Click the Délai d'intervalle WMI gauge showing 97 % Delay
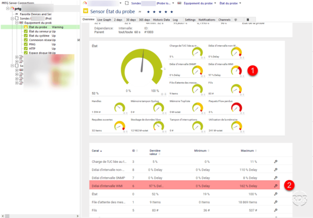313x218 pixels. click(236, 70)
